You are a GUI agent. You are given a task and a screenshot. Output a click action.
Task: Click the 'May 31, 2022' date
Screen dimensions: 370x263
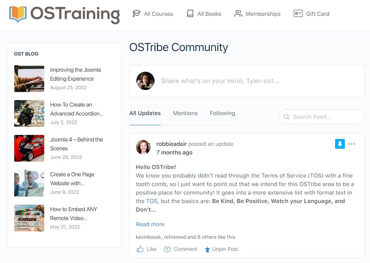(x=65, y=227)
